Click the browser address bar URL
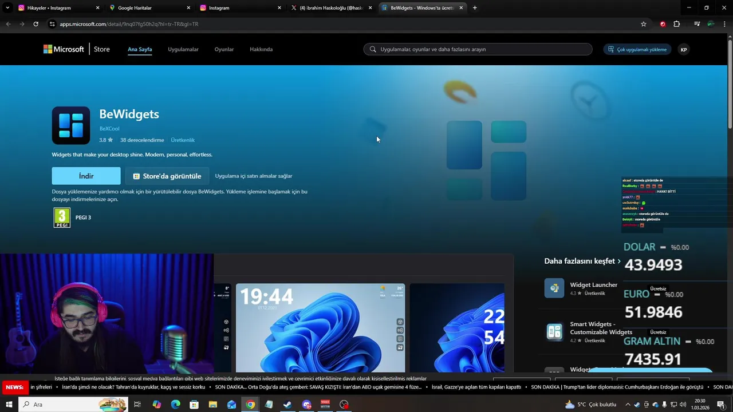 pyautogui.click(x=129, y=24)
